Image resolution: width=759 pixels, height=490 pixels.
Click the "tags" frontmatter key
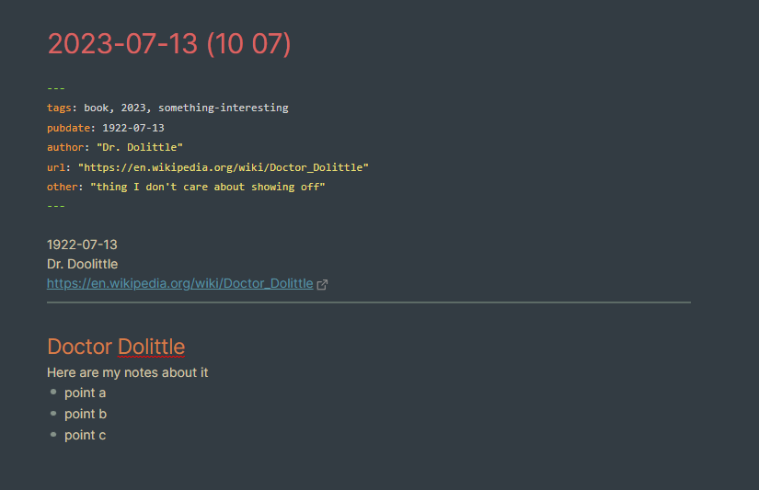59,108
